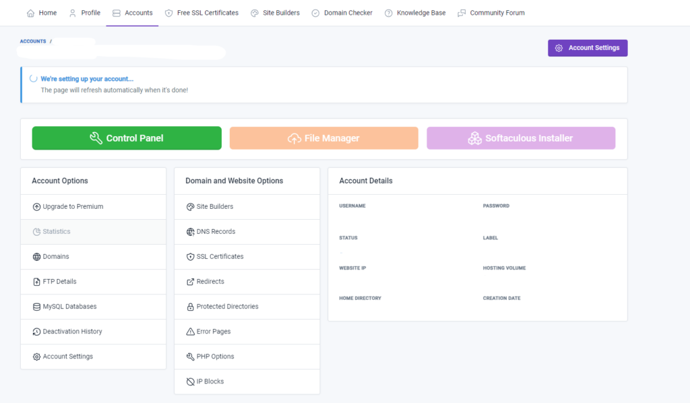Open the Error Pages option
Viewport: 690px width, 403px height.
[x=247, y=332]
